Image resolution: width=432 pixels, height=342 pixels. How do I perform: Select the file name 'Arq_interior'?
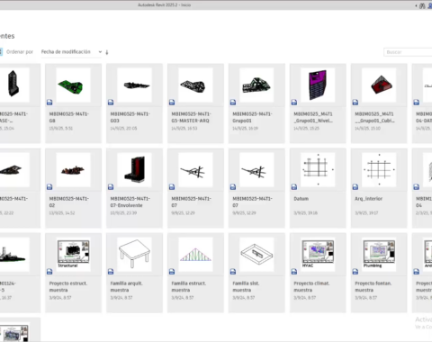pyautogui.click(x=369, y=199)
